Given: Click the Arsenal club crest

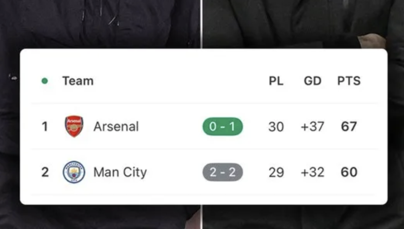Looking at the screenshot, I should tap(74, 127).
